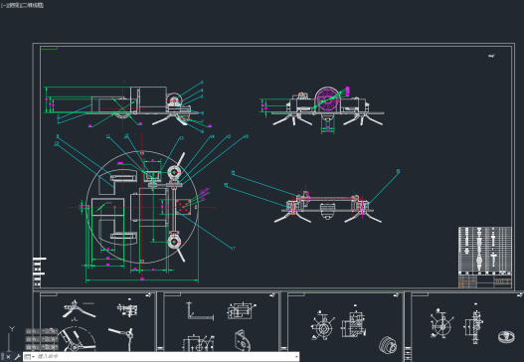Grab the command line grip handle
Screen dimensions: 524x362
[x=2, y=357]
